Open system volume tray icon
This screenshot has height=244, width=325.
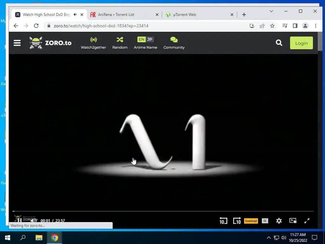pos(284,238)
